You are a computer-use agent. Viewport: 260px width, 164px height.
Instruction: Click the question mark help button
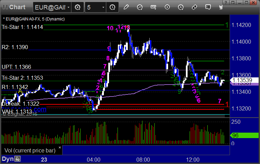[226, 2]
